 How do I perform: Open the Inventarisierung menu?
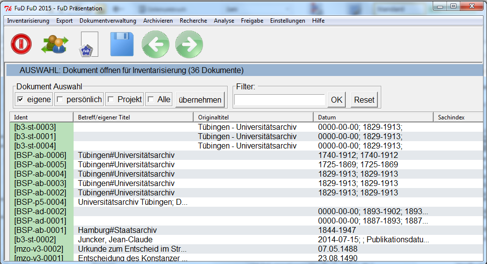[x=28, y=21]
